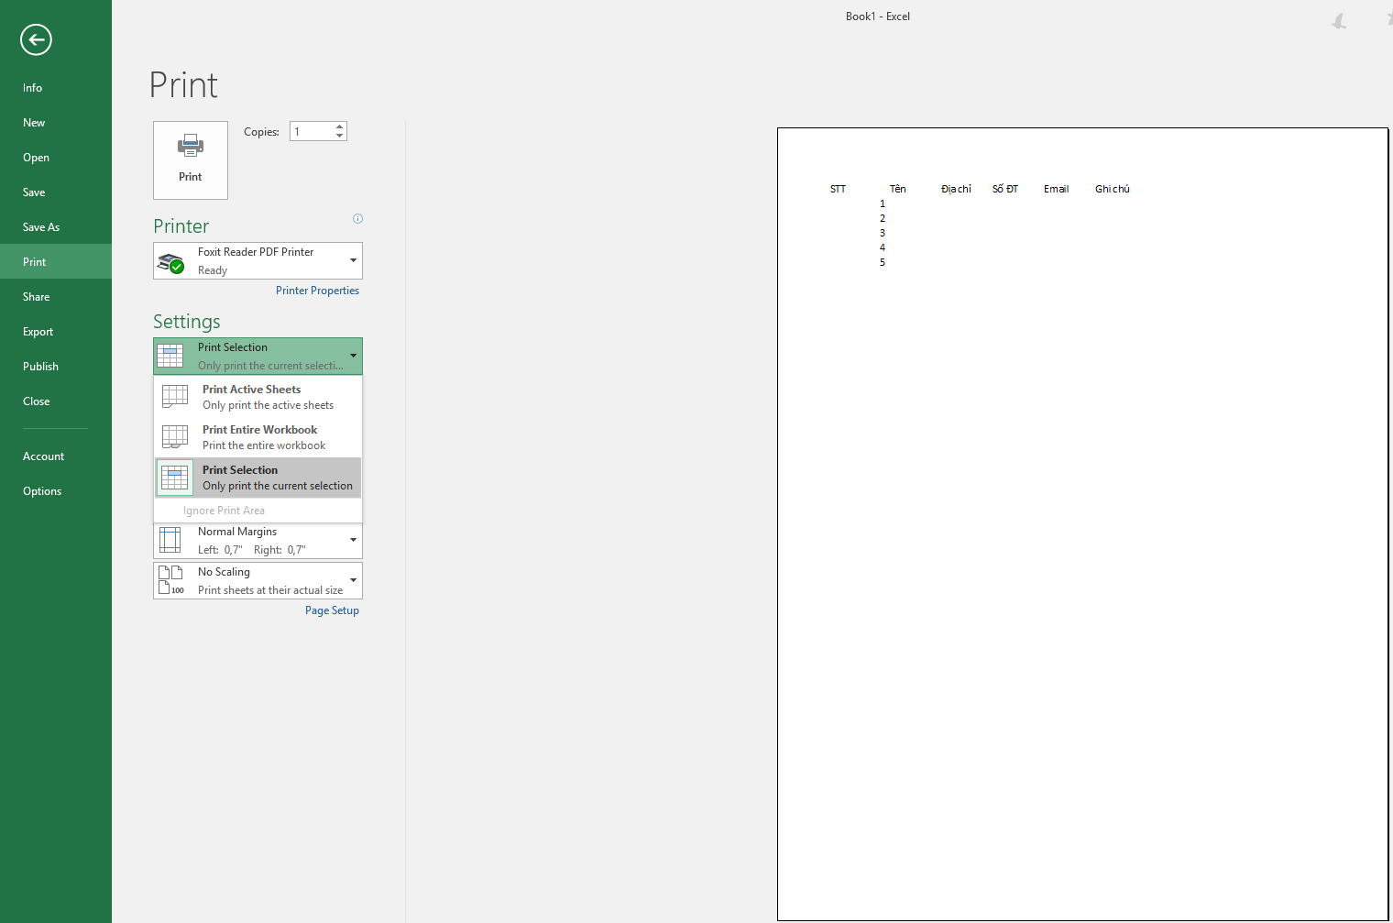
Task: Expand the No Scaling dropdown arrow
Action: point(353,580)
